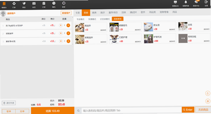Screen dimensions: 211x114
Task: Open the 订单 orders clipboard icon
Action: (44, 5)
